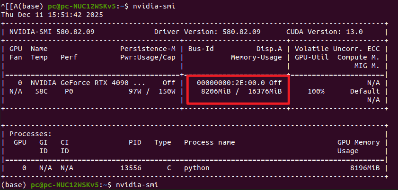The height and width of the screenshot is (190, 398).
Task: Click the bottom prompt's "nvidia-smi" command
Action: coord(137,185)
